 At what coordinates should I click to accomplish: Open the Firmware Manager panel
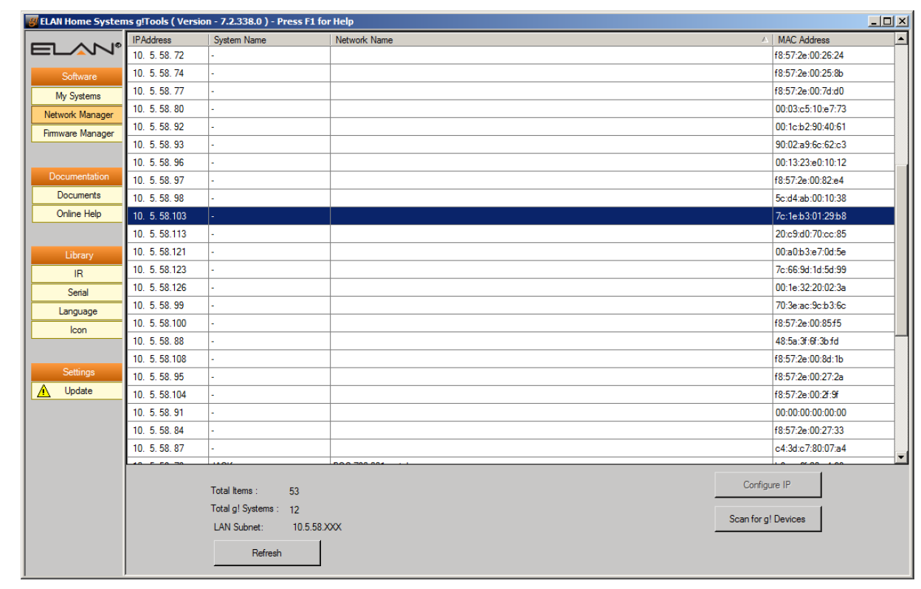[x=77, y=134]
